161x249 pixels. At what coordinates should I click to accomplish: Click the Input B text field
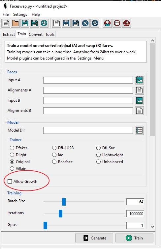(x=88, y=100)
